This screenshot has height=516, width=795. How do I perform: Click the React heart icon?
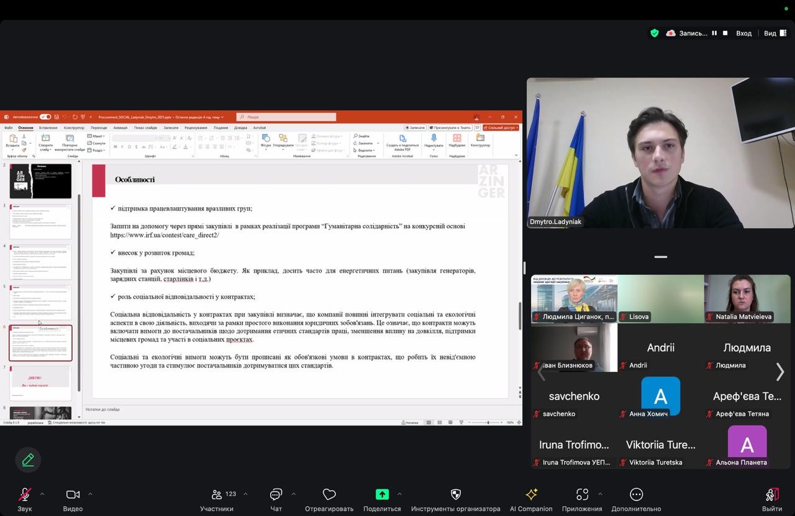click(329, 494)
